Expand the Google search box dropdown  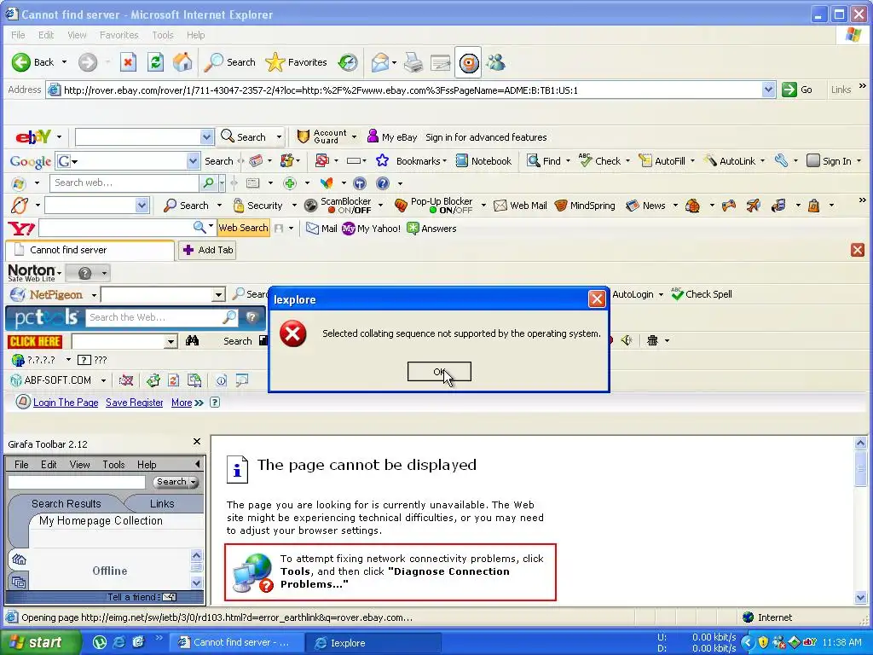[193, 161]
